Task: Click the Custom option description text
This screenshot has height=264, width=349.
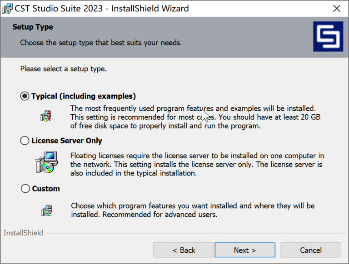Action: click(193, 210)
